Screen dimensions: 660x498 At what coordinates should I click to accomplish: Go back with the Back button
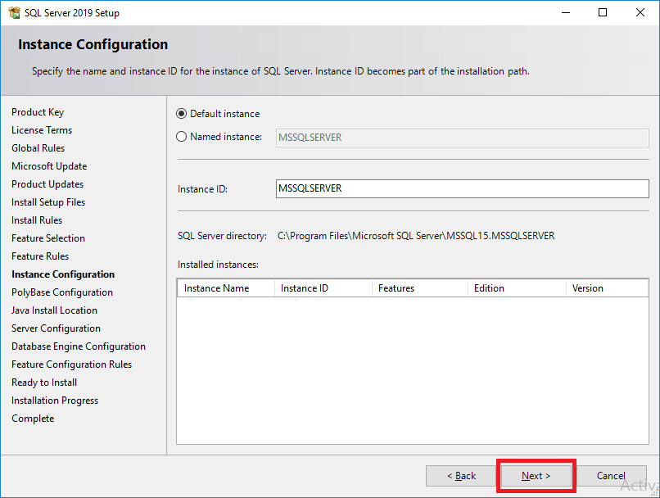click(x=461, y=476)
